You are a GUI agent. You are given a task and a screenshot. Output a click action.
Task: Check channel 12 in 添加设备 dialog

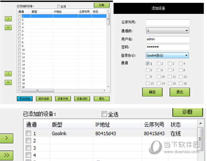pyautogui.click(x=181, y=77)
